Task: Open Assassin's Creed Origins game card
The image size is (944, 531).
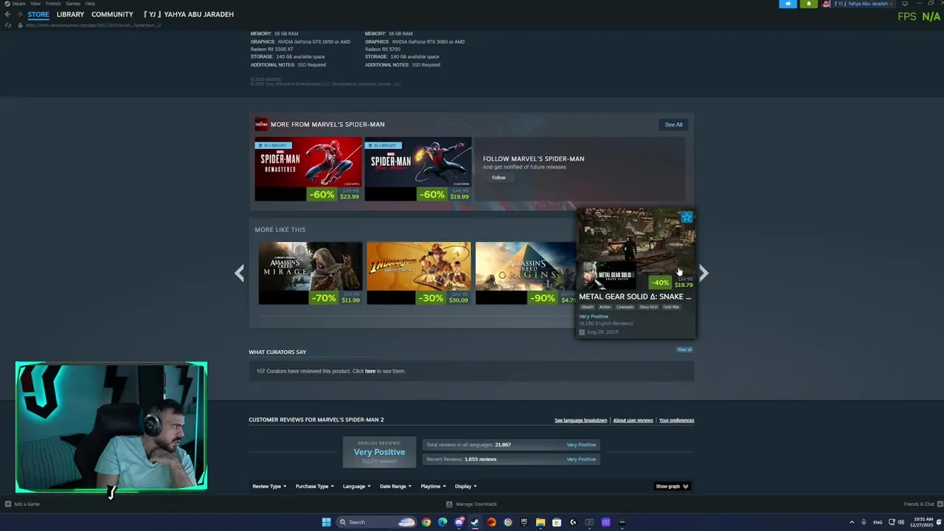Action: coord(525,273)
